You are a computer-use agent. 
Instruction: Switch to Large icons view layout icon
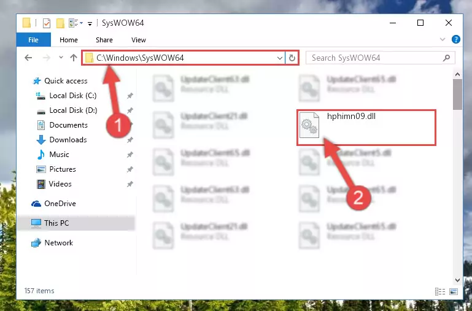click(454, 291)
